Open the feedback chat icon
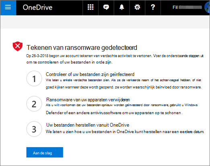The image size is (210, 166). (106, 7)
